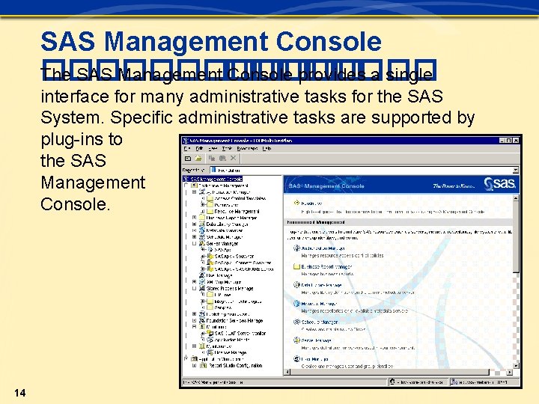This screenshot has width=539, height=404.
Task: Click the Foundation Services Manager tree icon
Action: (x=202, y=320)
